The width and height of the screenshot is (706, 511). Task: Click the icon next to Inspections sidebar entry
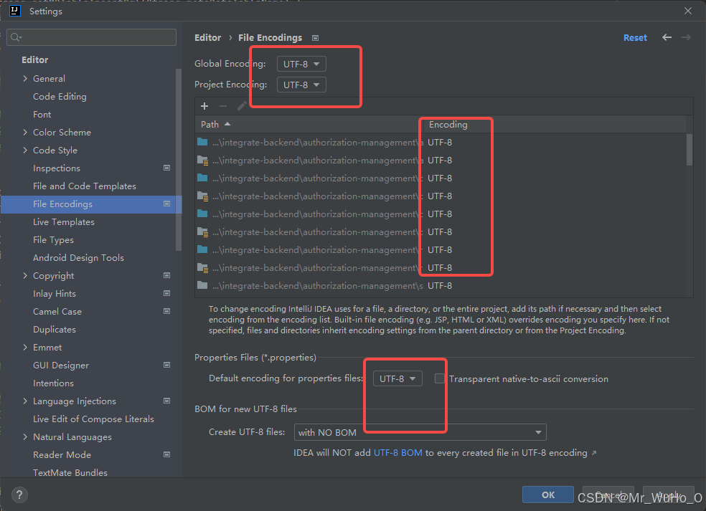point(166,168)
